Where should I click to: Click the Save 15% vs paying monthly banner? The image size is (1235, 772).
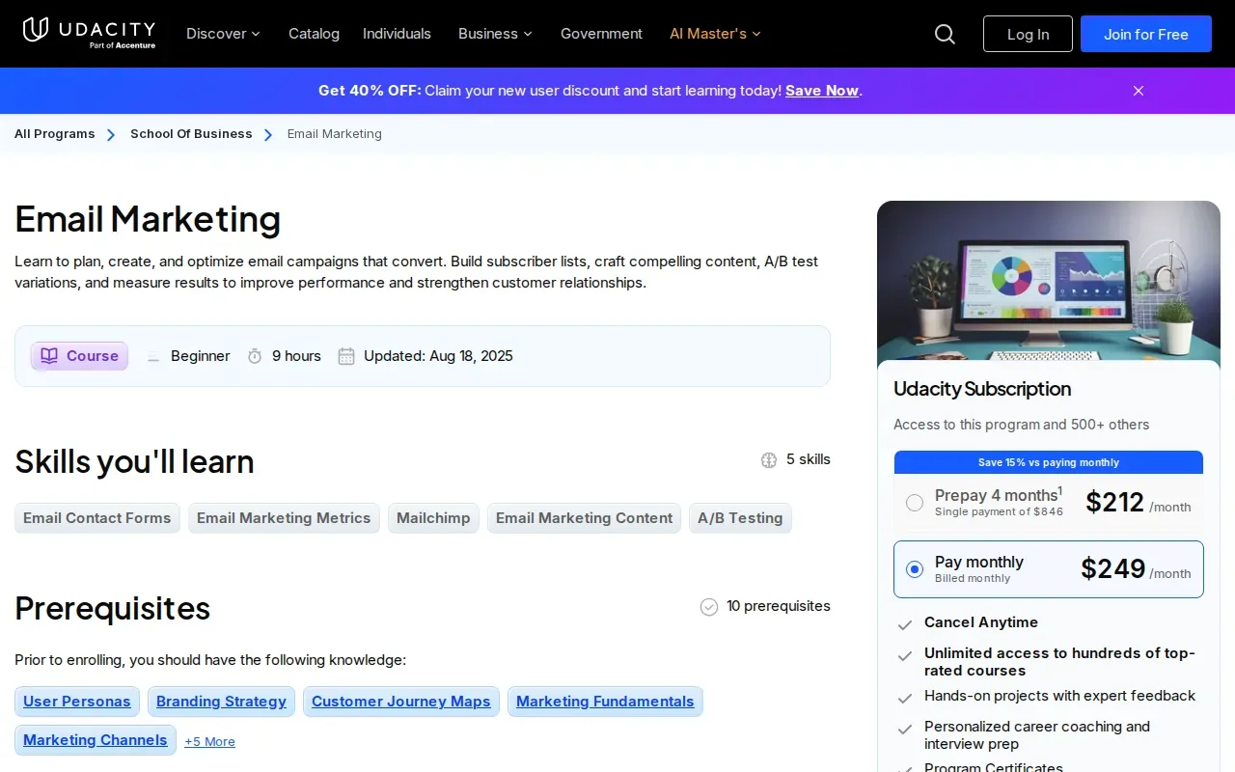(1049, 462)
